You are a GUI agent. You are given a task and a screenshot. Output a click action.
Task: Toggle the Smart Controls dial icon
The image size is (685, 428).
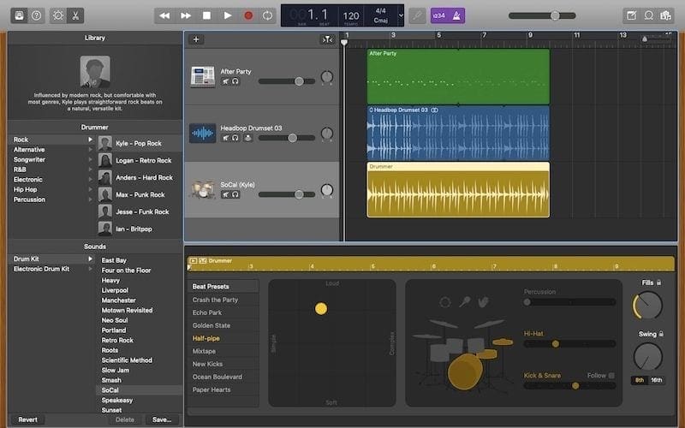pyautogui.click(x=57, y=15)
